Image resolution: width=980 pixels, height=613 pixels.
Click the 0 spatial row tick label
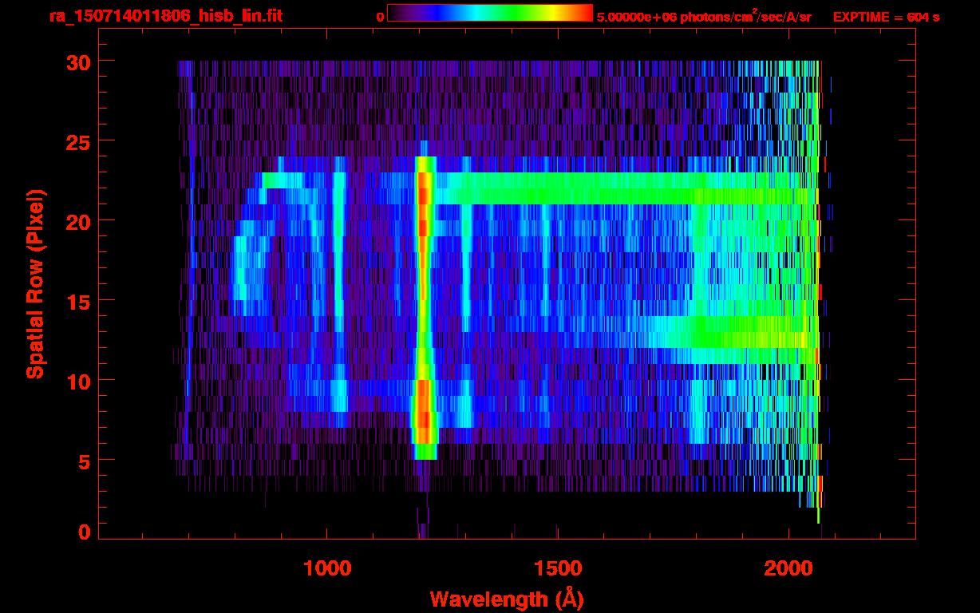tap(85, 532)
